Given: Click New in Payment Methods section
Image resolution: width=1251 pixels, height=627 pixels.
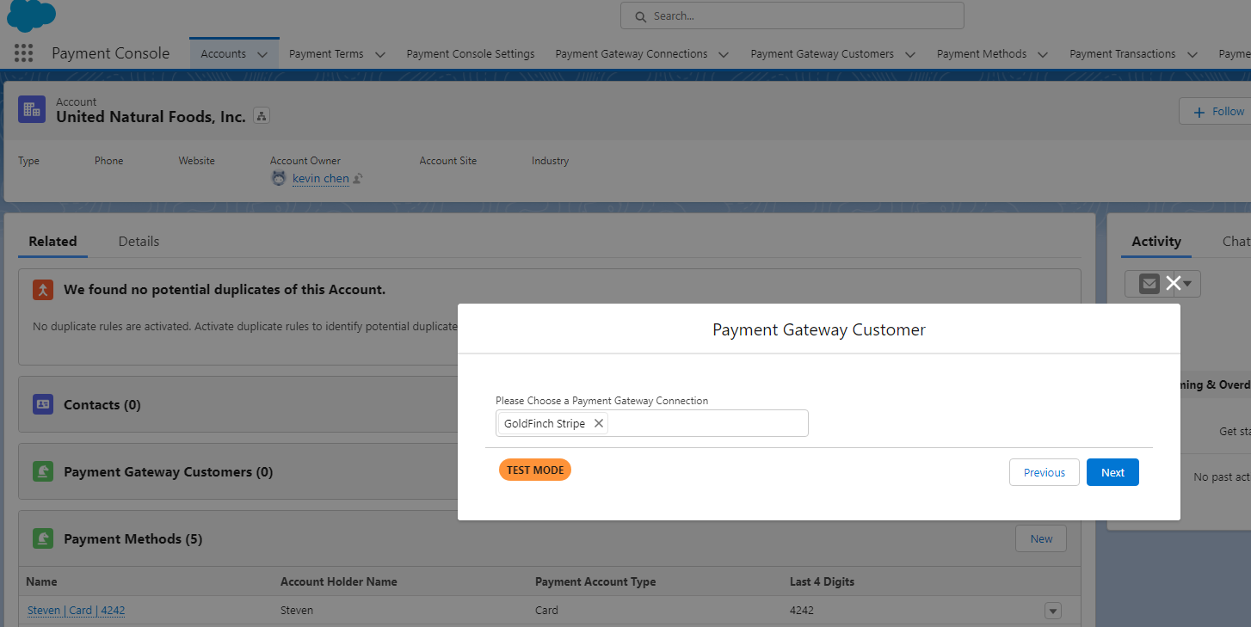Looking at the screenshot, I should point(1041,538).
